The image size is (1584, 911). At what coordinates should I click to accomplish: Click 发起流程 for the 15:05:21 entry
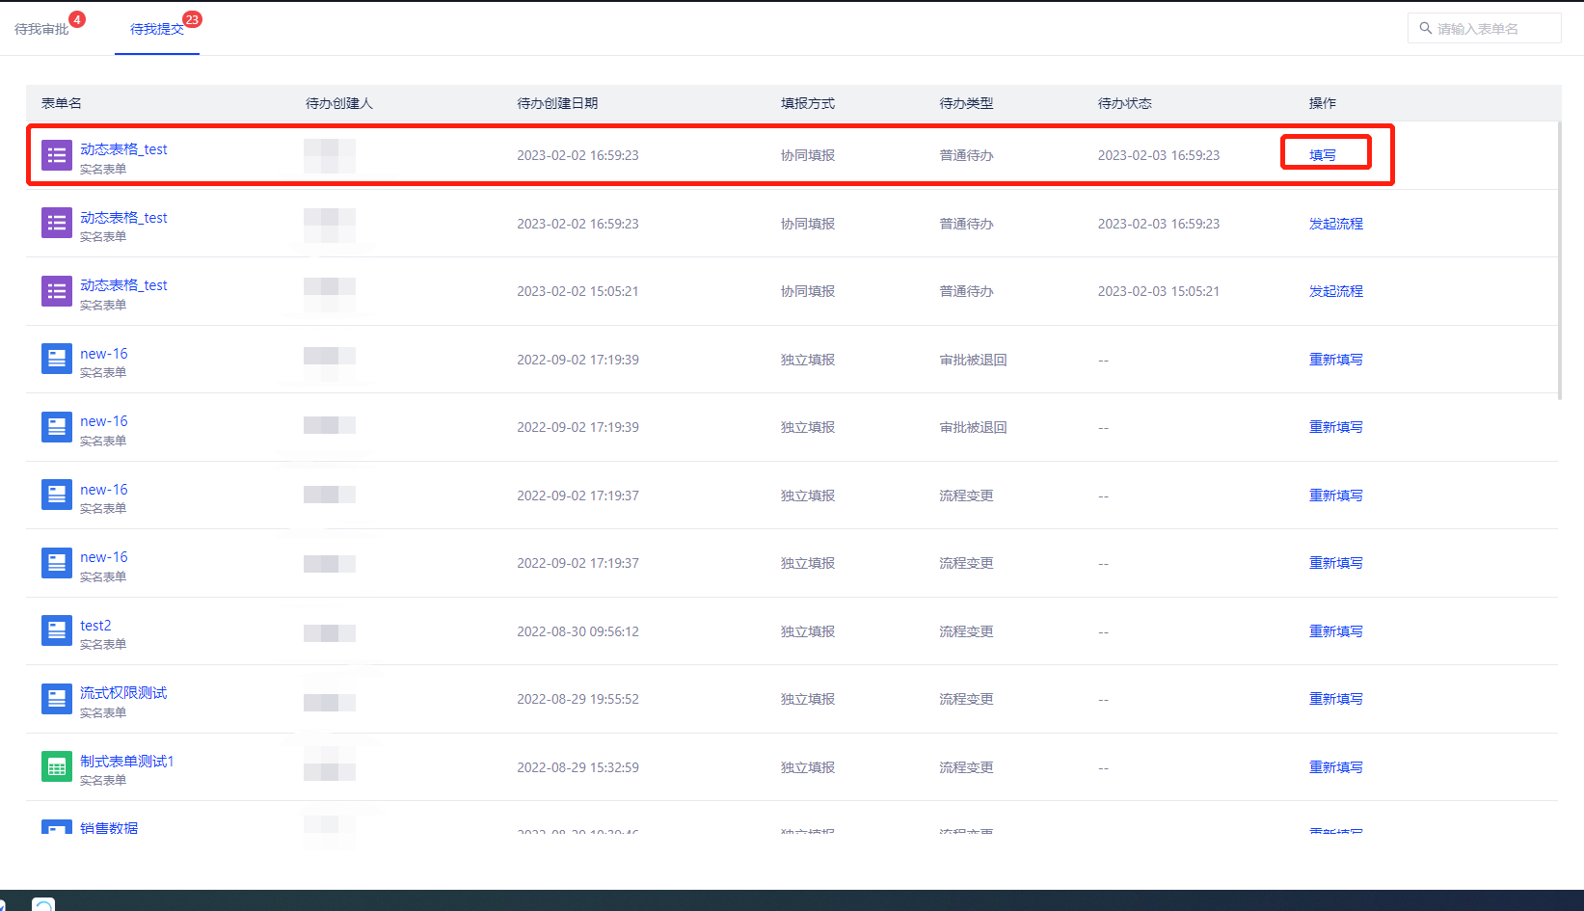pyautogui.click(x=1335, y=291)
